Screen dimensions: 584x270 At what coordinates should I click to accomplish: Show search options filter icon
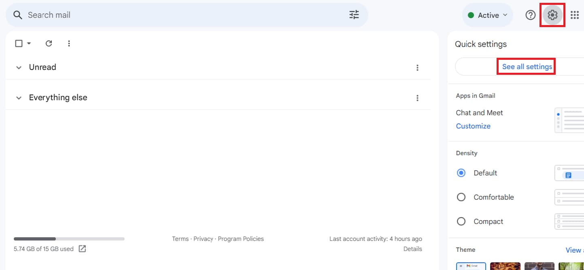[x=354, y=15]
